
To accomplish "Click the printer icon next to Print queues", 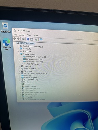I will pos(23,82).
